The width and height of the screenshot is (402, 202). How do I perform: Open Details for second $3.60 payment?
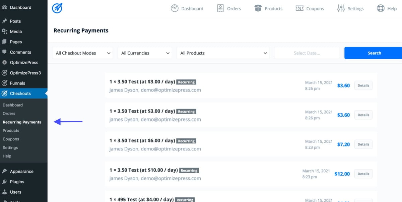[x=363, y=115]
